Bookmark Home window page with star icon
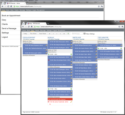The width and height of the screenshot is (125, 115). [99, 6]
